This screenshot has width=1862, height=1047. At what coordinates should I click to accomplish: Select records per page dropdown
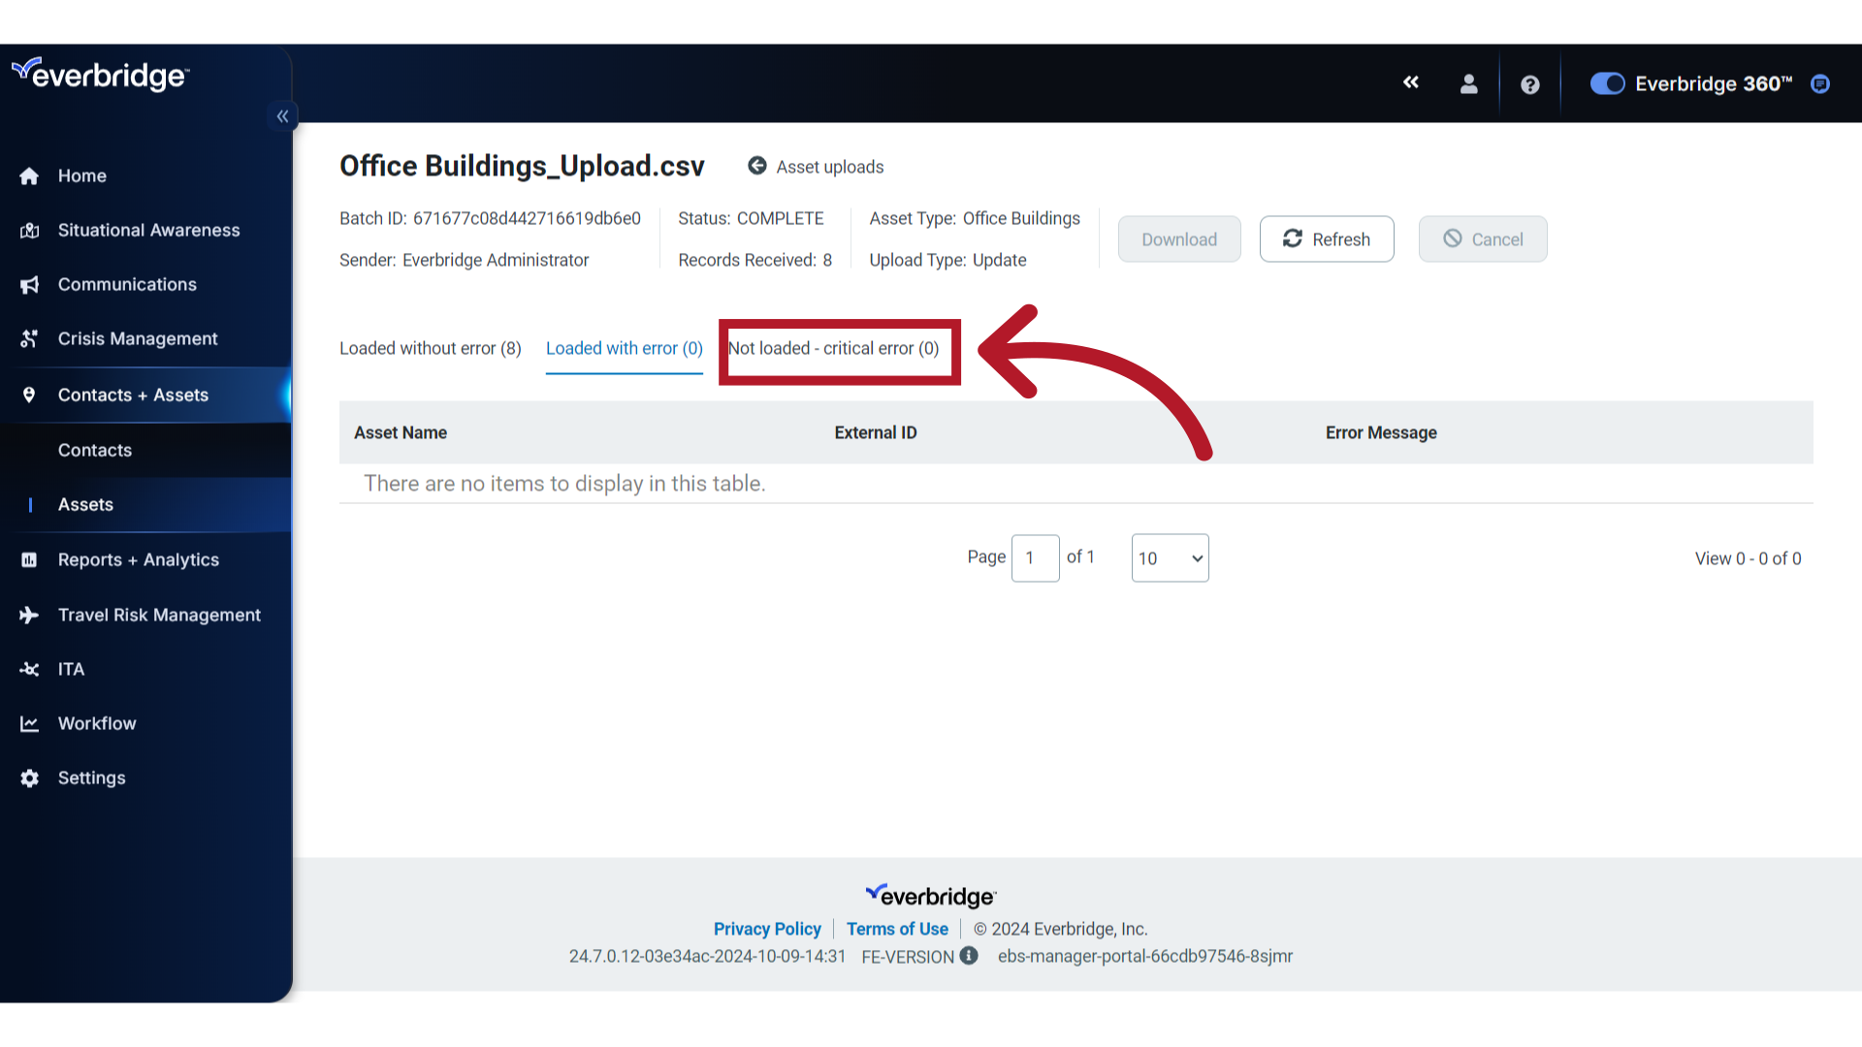(1167, 557)
